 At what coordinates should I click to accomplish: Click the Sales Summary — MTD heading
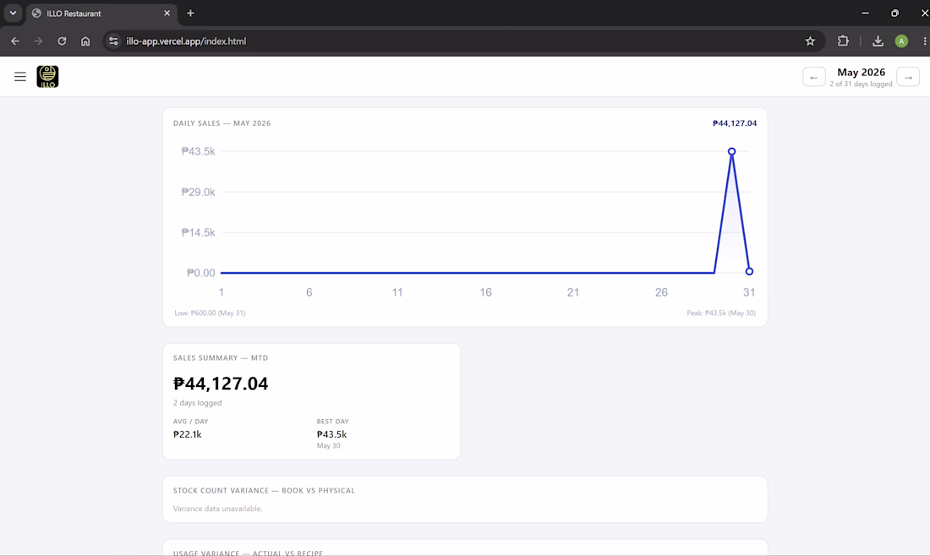tap(221, 358)
